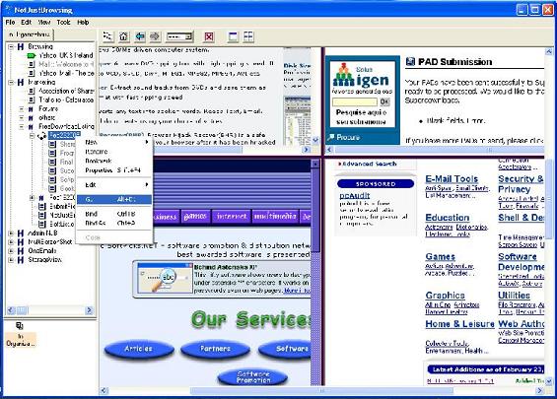Viewport: 557px width, 399px height.
Task: Click the Home toolbar icon
Action: coord(123,36)
